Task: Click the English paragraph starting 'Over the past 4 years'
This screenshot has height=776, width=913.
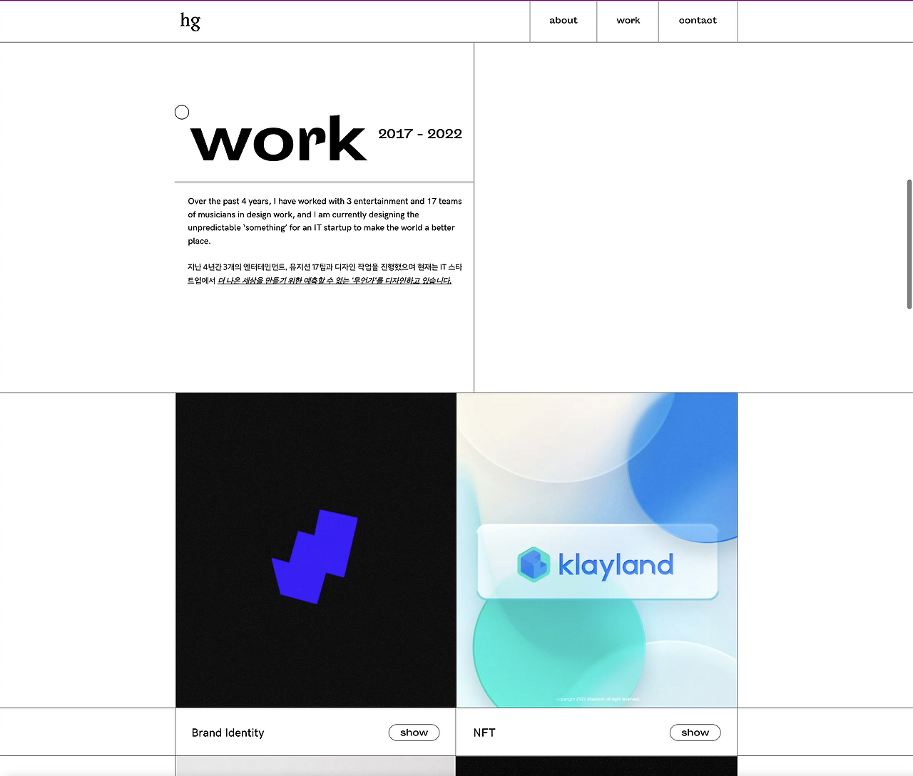Action: [325, 221]
